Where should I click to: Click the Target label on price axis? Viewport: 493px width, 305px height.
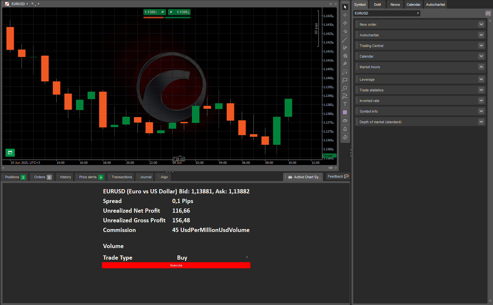329,156
